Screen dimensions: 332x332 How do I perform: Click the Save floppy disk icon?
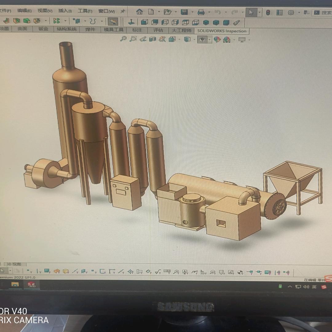tap(184, 12)
